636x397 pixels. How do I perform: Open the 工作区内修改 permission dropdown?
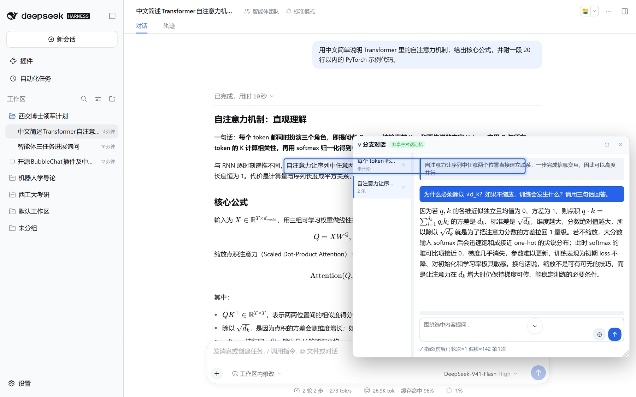[257, 374]
